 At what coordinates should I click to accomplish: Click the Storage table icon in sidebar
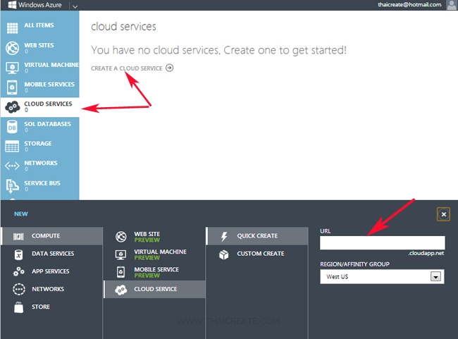(x=12, y=147)
